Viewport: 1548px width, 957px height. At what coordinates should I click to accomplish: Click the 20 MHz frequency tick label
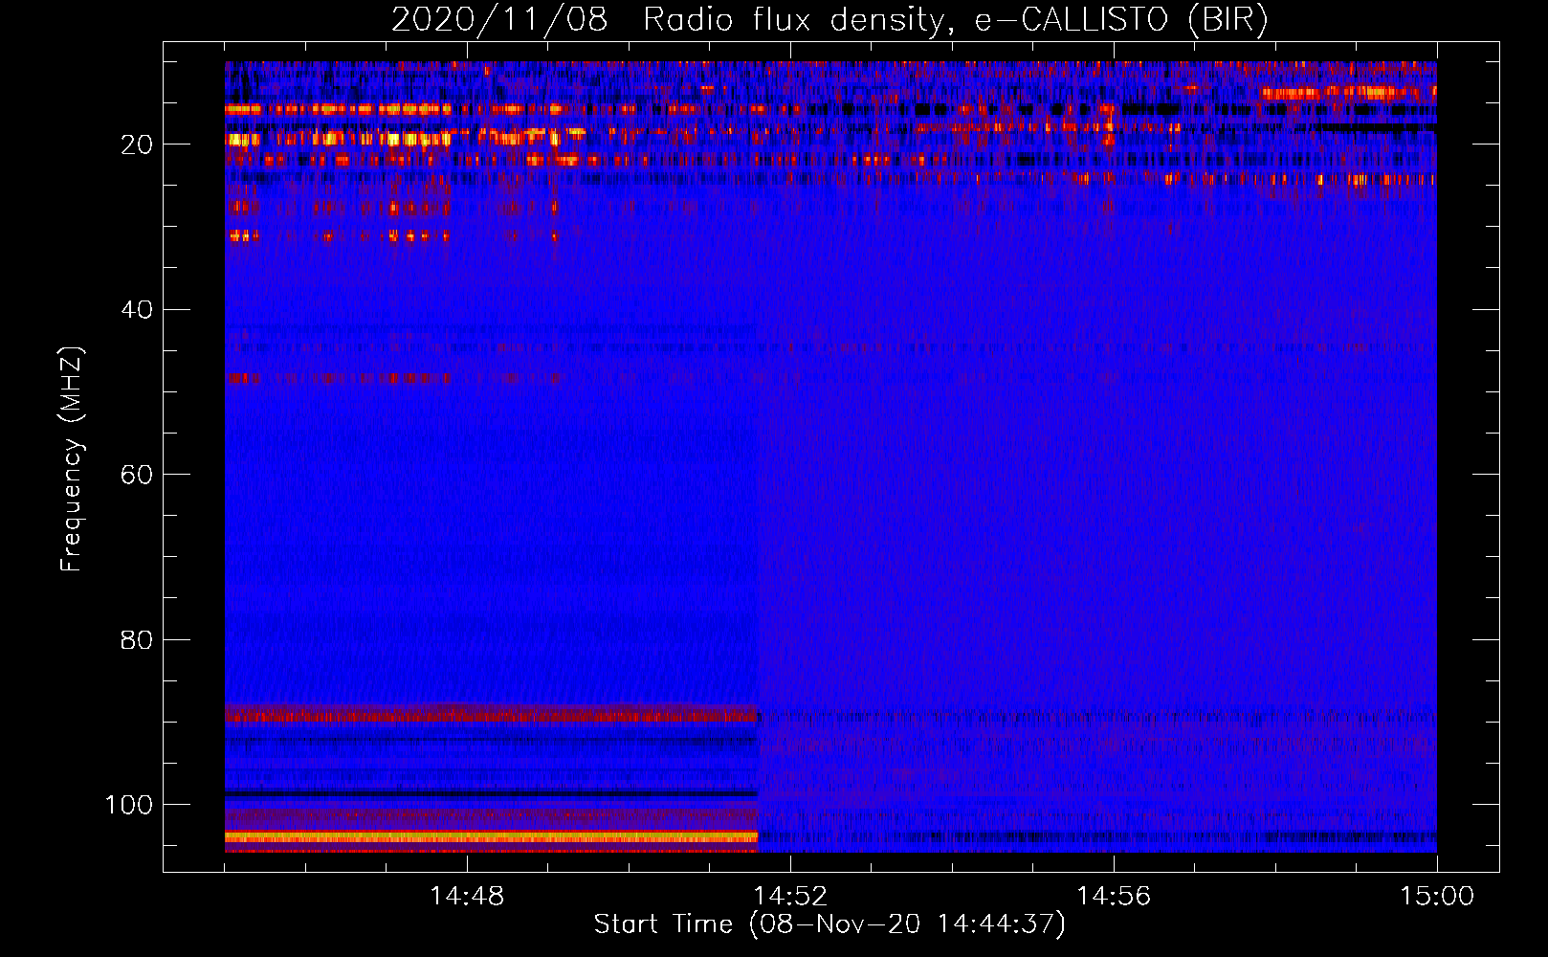[x=137, y=145]
